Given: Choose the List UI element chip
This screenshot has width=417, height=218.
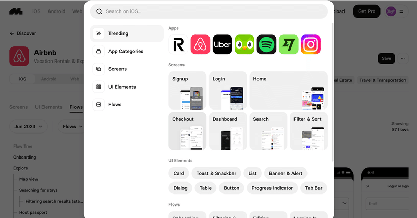Looking at the screenshot, I should pyautogui.click(x=252, y=173).
